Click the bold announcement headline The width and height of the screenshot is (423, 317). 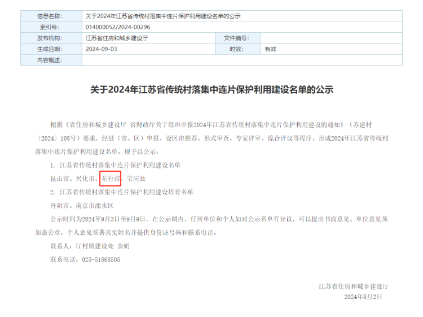click(x=211, y=89)
